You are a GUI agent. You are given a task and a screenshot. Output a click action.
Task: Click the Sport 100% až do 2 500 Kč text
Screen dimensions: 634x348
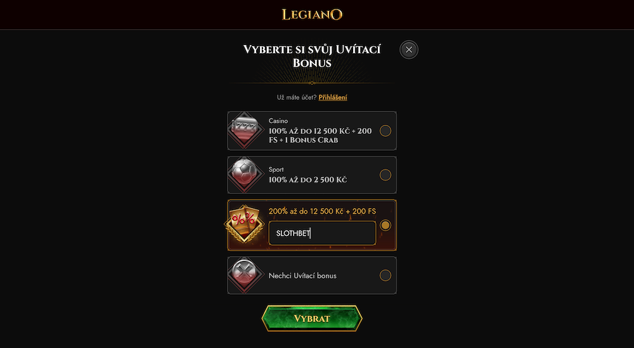(x=307, y=180)
